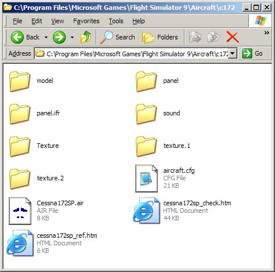Expand the Back history dropdown arrow

click(x=46, y=37)
